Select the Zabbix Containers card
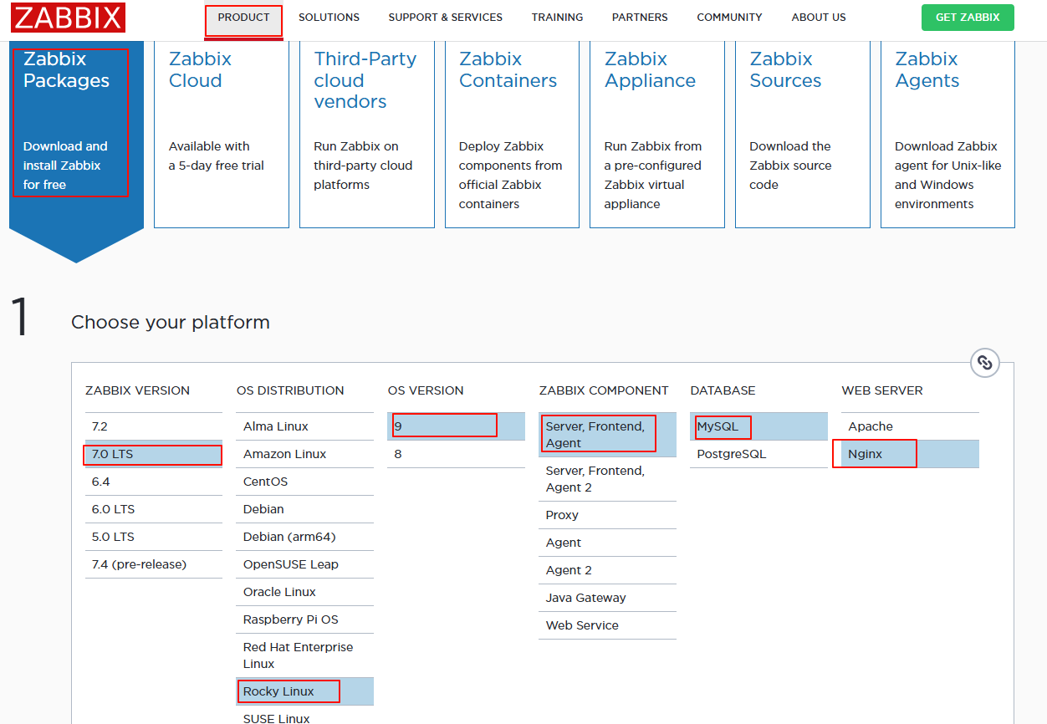This screenshot has height=724, width=1047. [x=512, y=134]
